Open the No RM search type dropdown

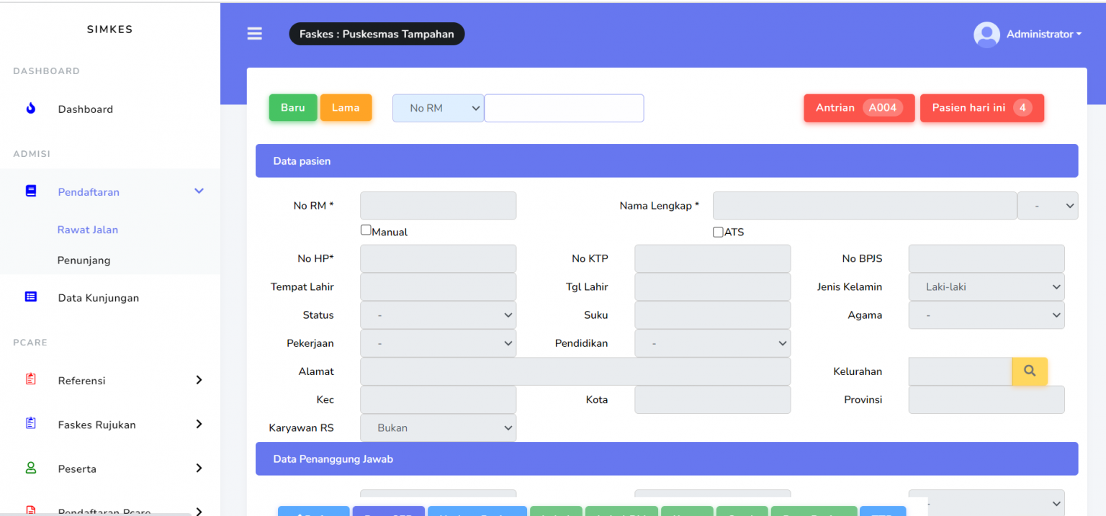438,107
